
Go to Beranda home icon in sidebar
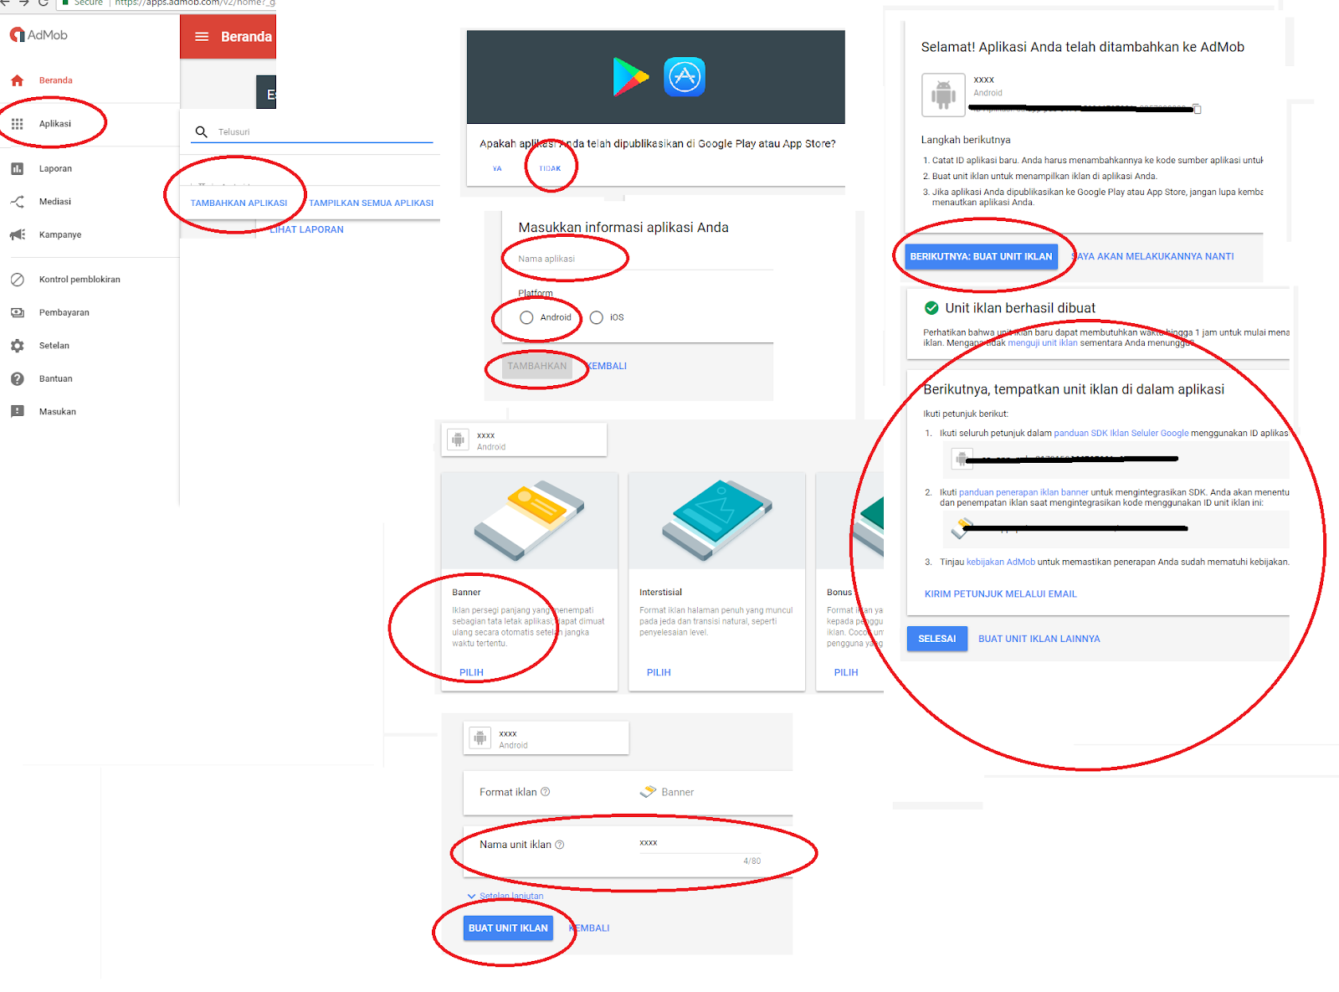coord(17,80)
